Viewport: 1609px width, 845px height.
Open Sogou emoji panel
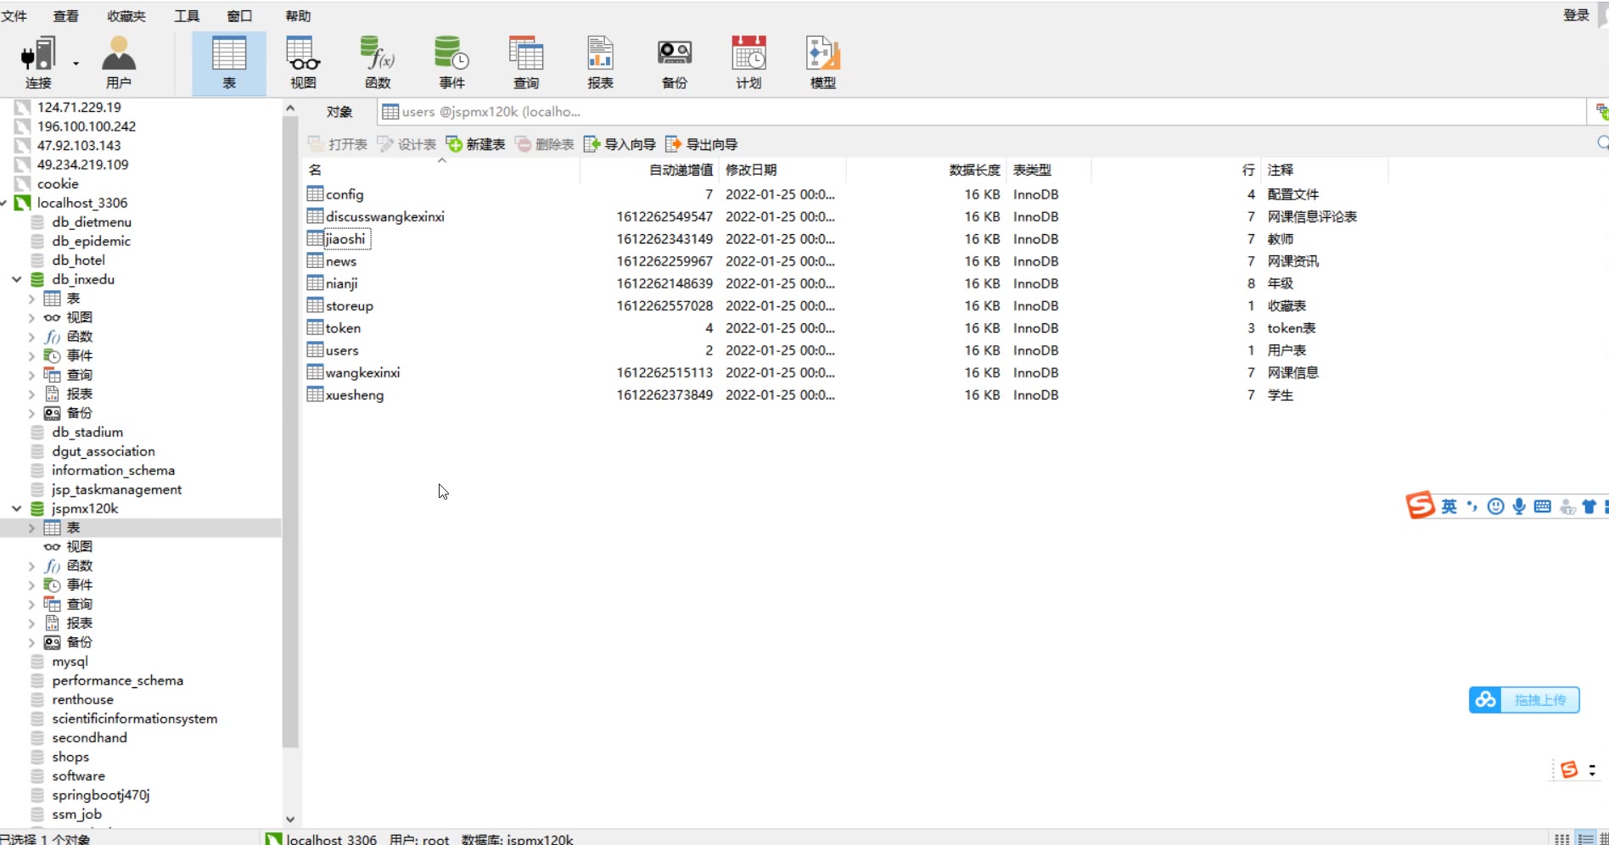click(x=1496, y=506)
